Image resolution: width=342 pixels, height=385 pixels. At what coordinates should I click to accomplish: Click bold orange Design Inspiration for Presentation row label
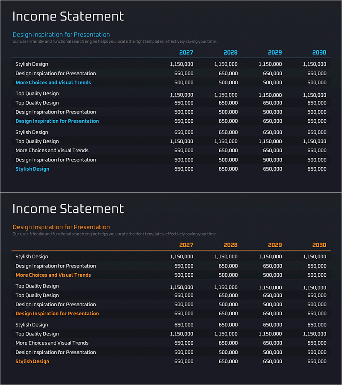57,314
